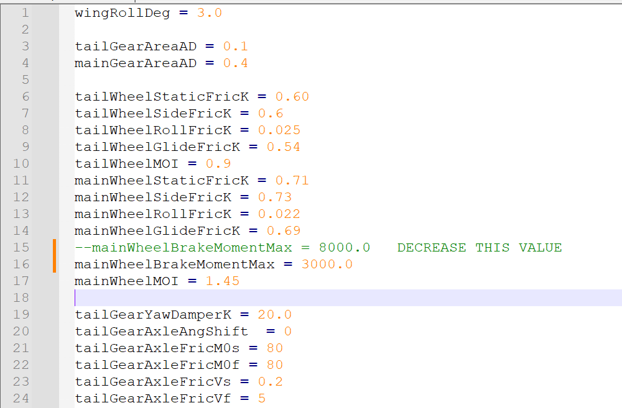Click tailGearAxleFricM0s variable name
The height and width of the screenshot is (408, 622).
point(157,348)
